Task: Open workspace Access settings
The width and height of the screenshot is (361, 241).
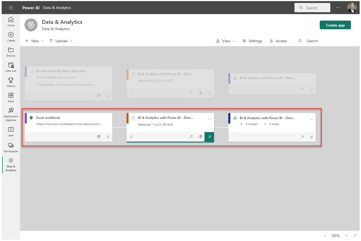Action: [x=278, y=41]
